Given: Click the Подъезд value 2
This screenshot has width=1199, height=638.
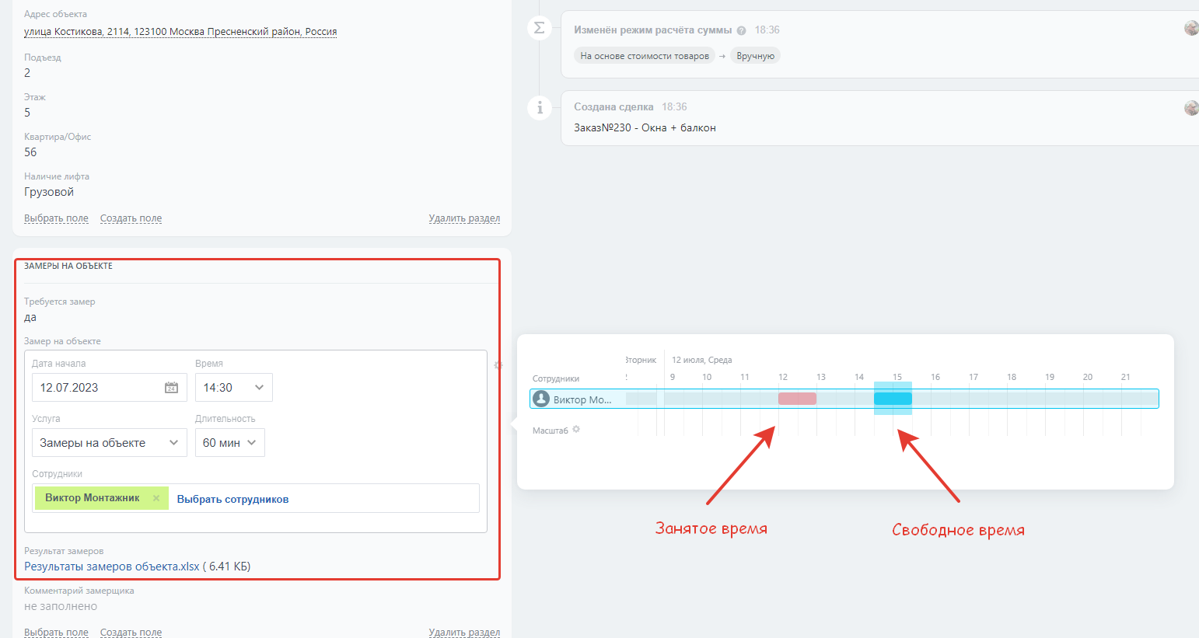Looking at the screenshot, I should (27, 73).
